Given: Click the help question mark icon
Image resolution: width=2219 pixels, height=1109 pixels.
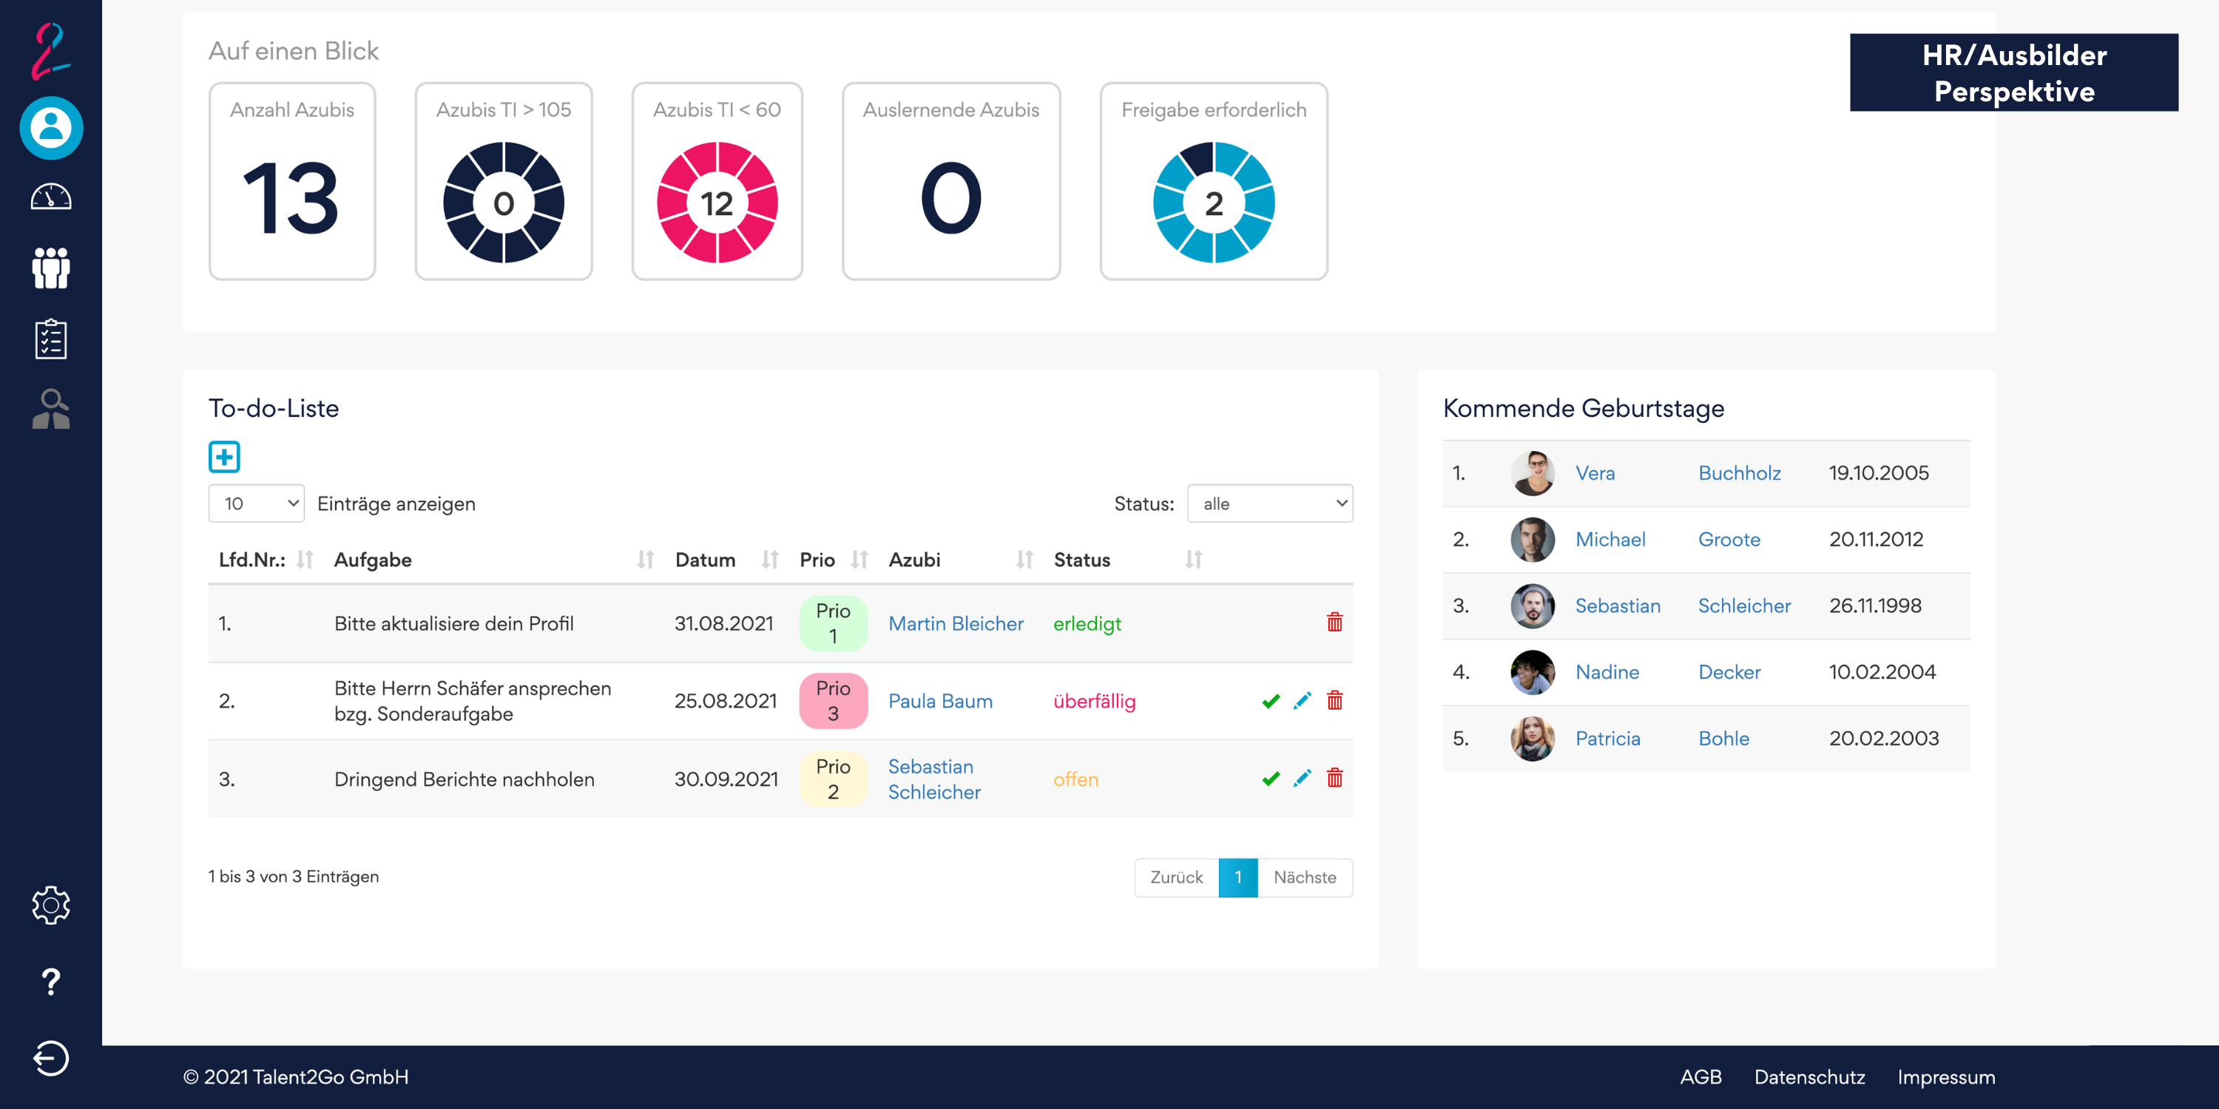Looking at the screenshot, I should tap(51, 980).
